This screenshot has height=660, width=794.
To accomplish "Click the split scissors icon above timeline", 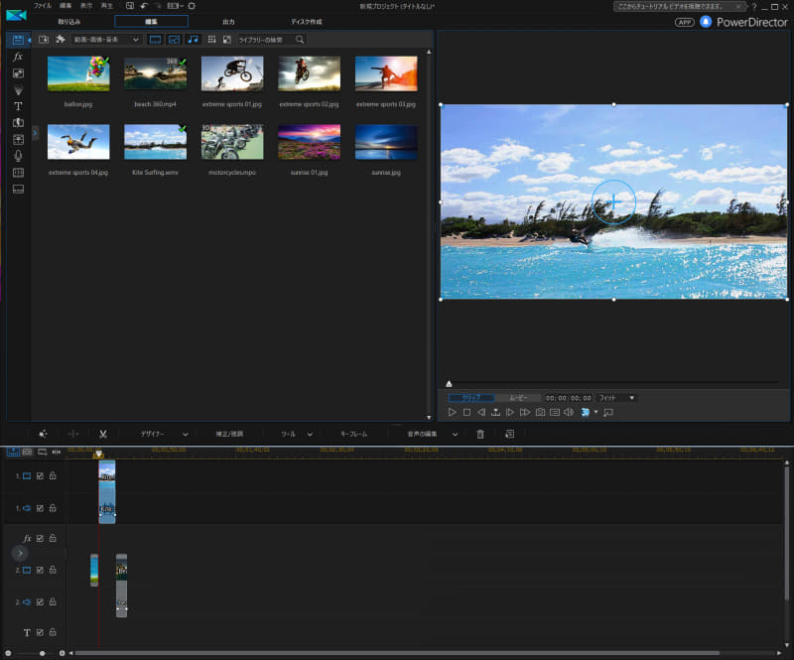I will pyautogui.click(x=102, y=434).
